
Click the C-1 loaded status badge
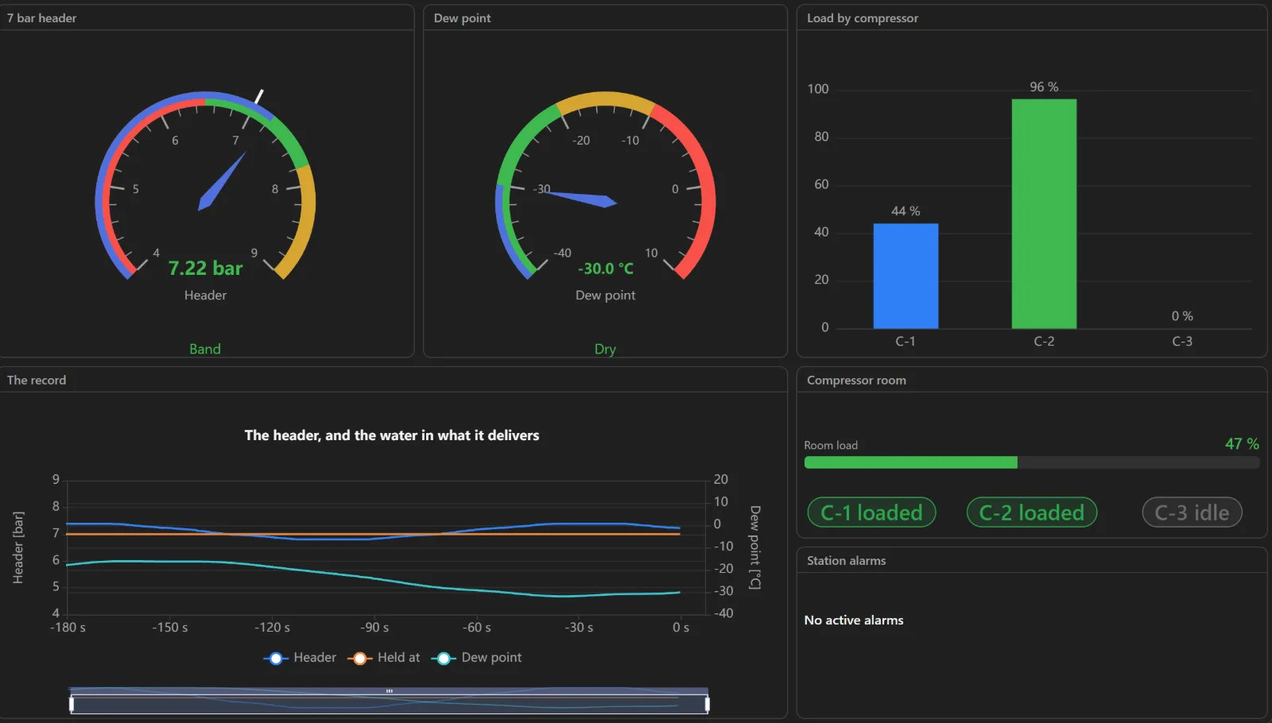(x=871, y=512)
